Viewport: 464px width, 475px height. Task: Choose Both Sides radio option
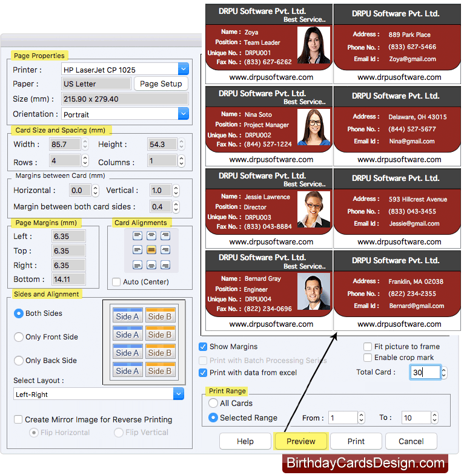pos(19,313)
